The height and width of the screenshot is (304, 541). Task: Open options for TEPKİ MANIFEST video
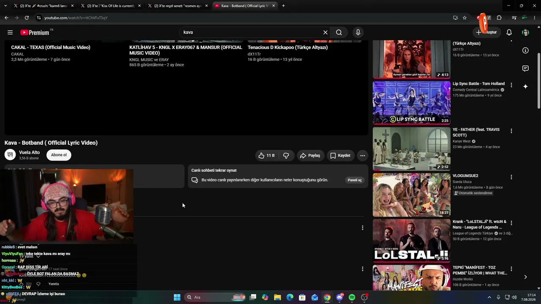(x=511, y=269)
